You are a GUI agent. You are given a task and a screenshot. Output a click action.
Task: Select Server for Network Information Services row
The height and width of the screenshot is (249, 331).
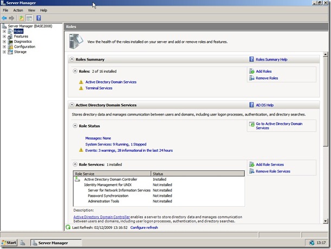click(159, 190)
